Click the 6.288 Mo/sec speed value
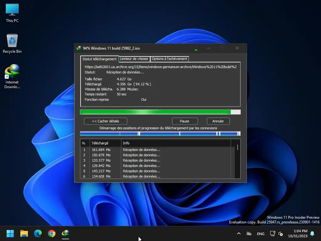This screenshot has width=321, height=241. (127, 89)
